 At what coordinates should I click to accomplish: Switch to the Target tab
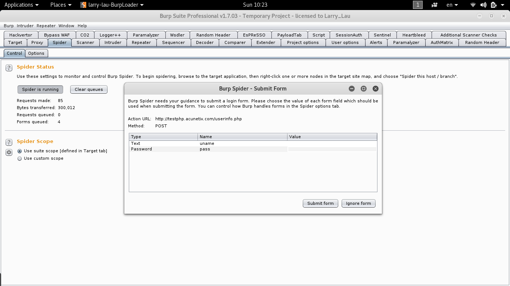15,42
